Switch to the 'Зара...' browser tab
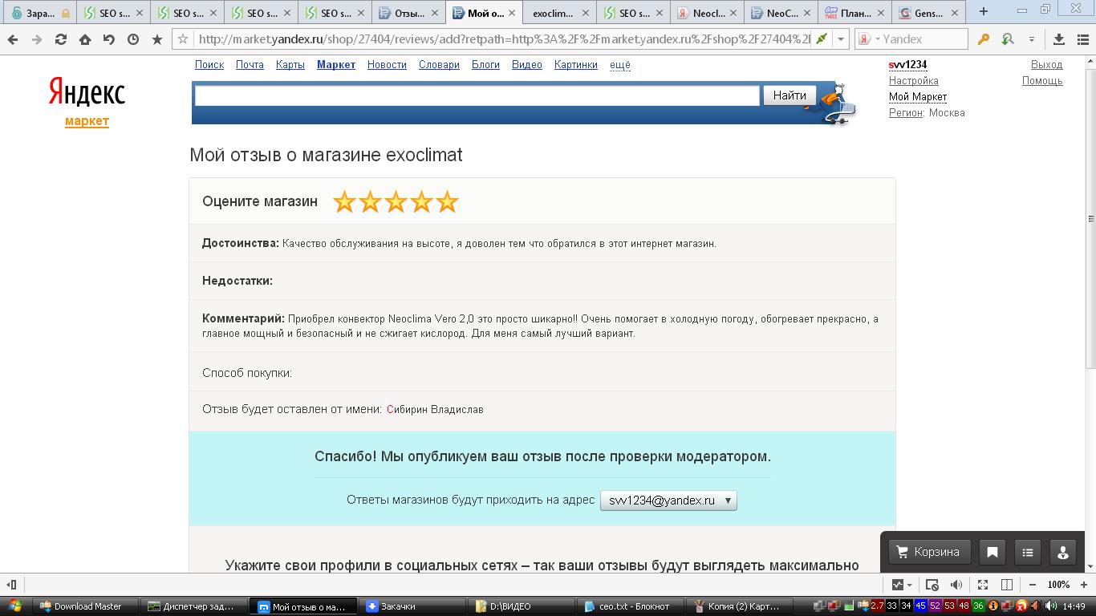Image resolution: width=1096 pixels, height=616 pixels. (40, 13)
